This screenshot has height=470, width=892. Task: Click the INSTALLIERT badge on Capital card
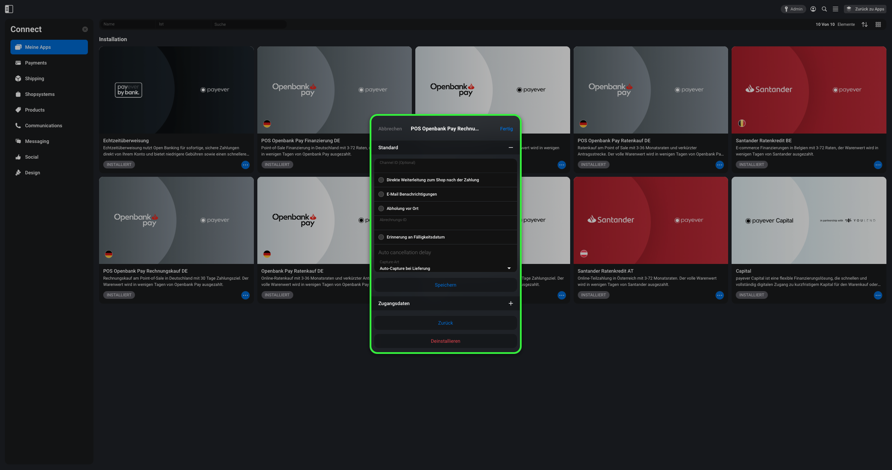(x=752, y=295)
